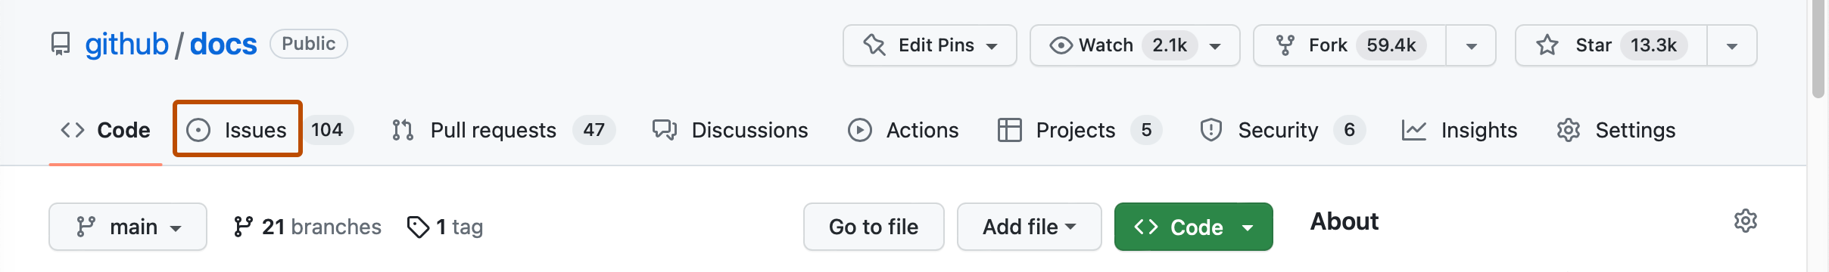Click the repository book icon beside github
1829x272 pixels.
[x=61, y=45]
